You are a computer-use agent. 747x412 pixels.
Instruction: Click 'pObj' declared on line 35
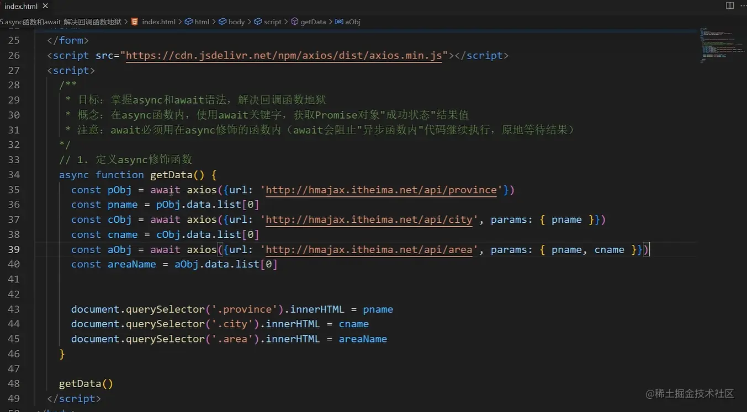120,190
